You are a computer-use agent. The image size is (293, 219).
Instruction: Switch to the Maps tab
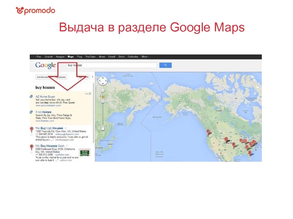point(70,57)
